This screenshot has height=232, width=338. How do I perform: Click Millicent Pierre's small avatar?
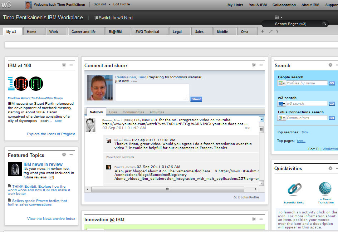tap(109, 140)
